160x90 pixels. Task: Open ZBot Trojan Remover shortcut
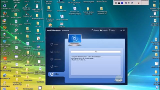tap(26, 7)
